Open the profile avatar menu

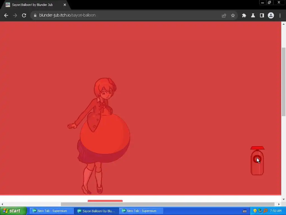(271, 16)
